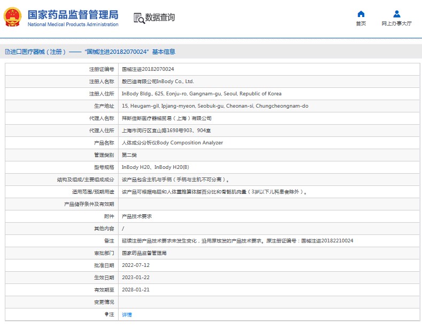
Task: Click the note icon beside 注 label
Action: coord(106,314)
